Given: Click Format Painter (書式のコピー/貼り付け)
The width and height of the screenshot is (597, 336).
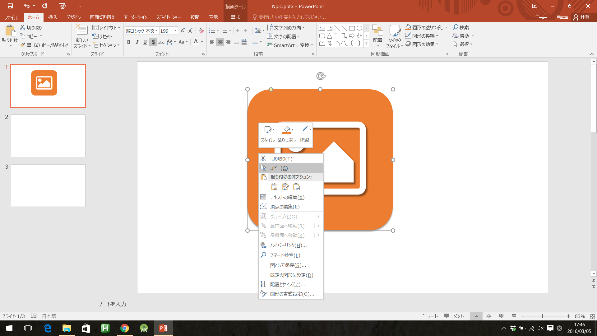Looking at the screenshot, I should pyautogui.click(x=44, y=45).
